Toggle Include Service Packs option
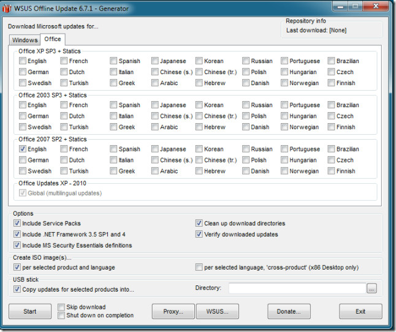 coord(17,223)
